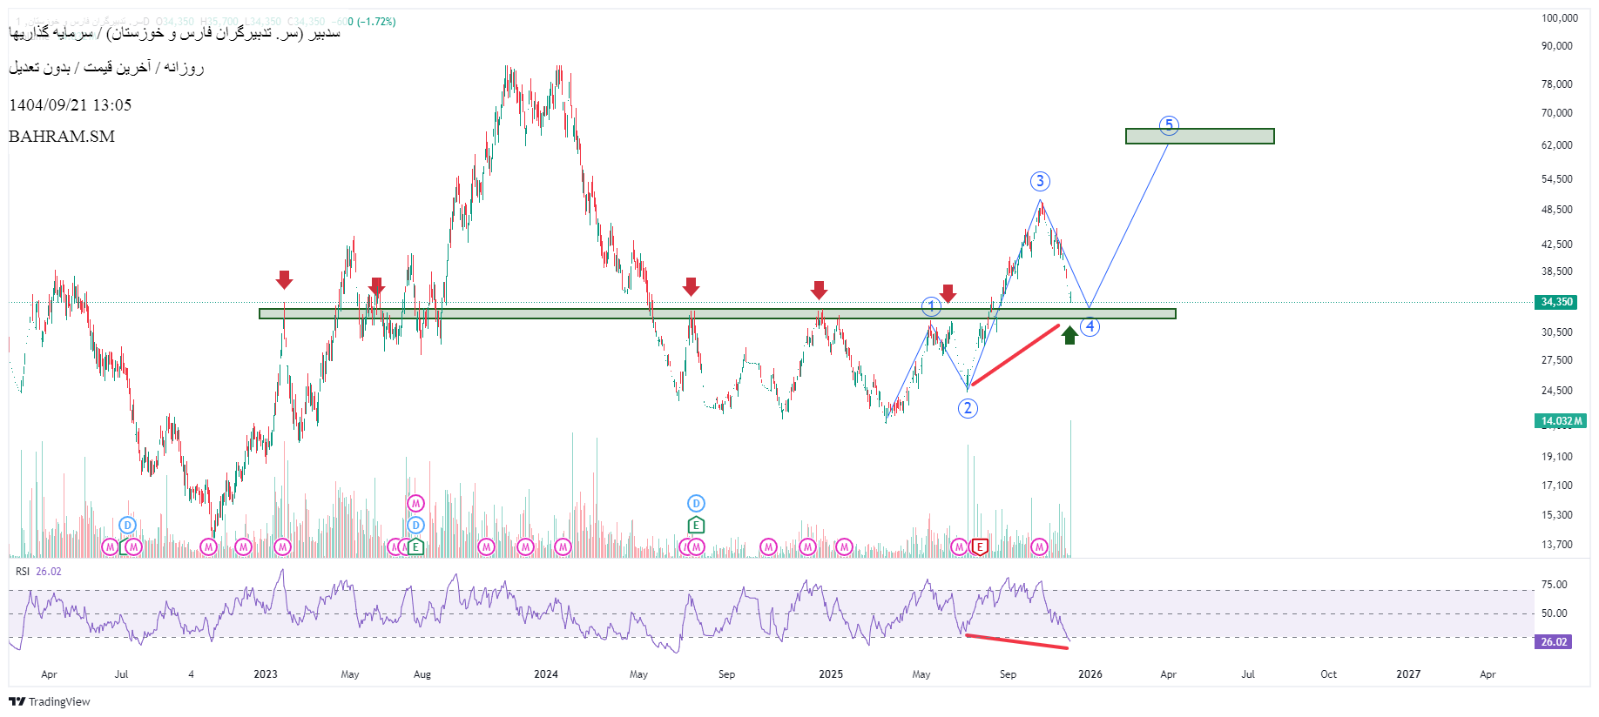Click the magenta M marker stacked above D

pos(415,503)
